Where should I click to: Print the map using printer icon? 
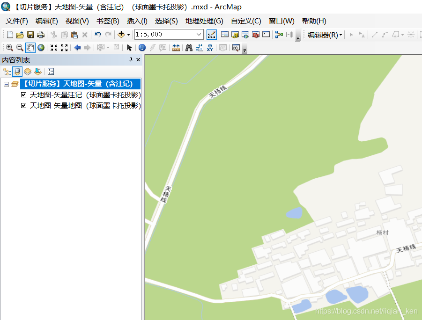click(41, 35)
